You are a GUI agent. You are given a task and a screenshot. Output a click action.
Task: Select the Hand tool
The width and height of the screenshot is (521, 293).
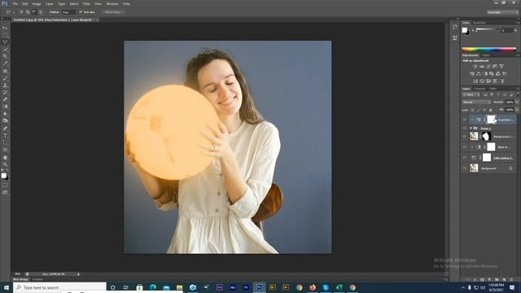[x=5, y=157]
